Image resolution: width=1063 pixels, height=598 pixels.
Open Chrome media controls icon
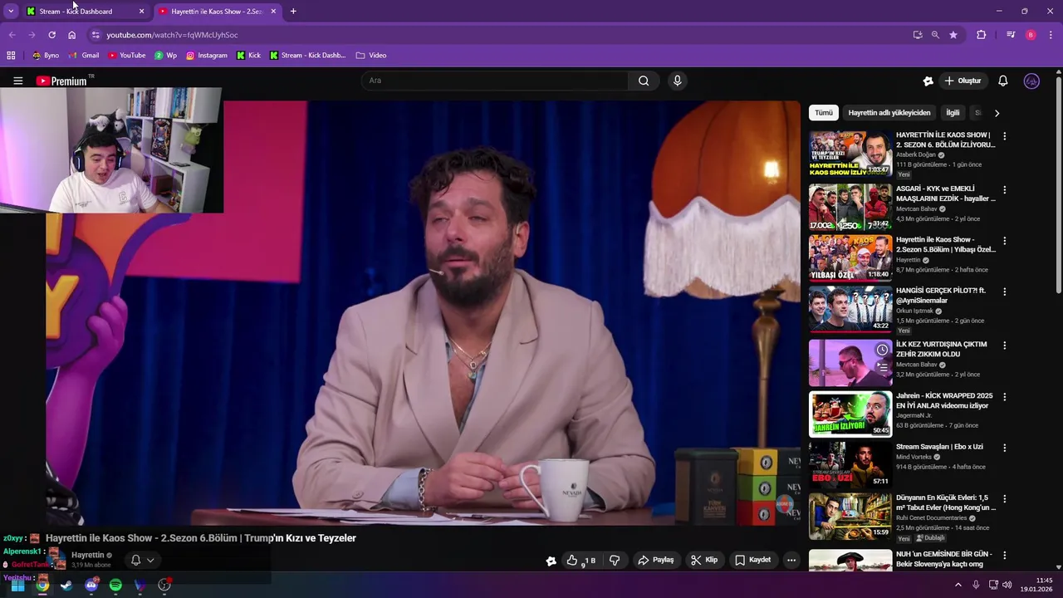1011,35
